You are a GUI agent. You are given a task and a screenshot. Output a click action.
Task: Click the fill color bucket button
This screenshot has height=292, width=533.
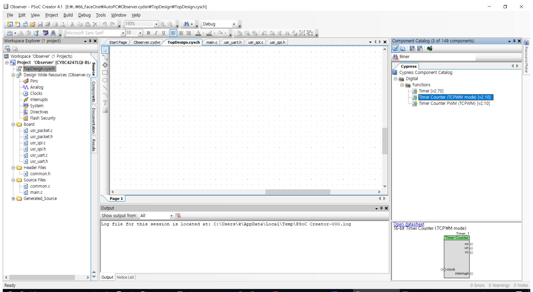click(220, 33)
